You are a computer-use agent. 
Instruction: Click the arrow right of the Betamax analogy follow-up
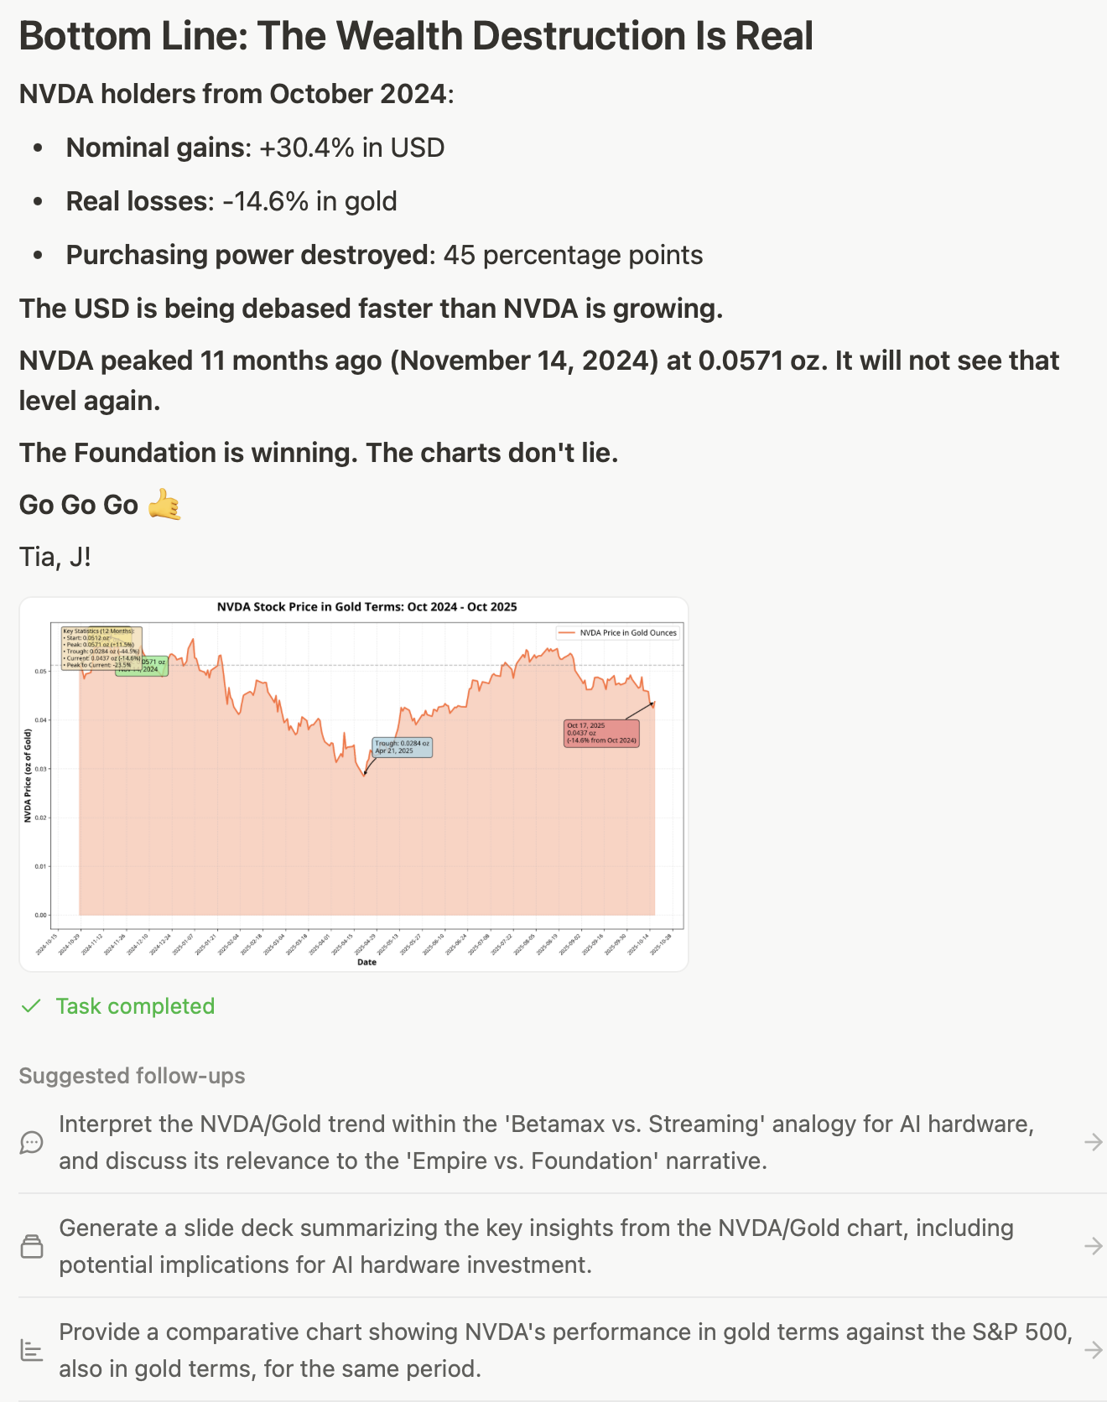click(x=1093, y=1142)
